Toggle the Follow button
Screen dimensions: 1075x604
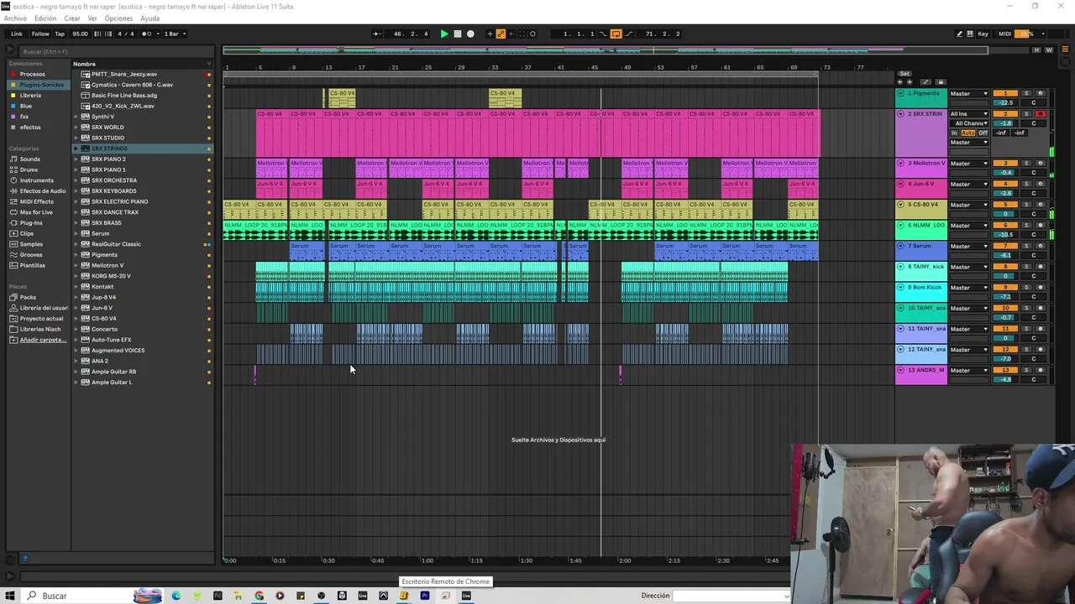pyautogui.click(x=40, y=34)
